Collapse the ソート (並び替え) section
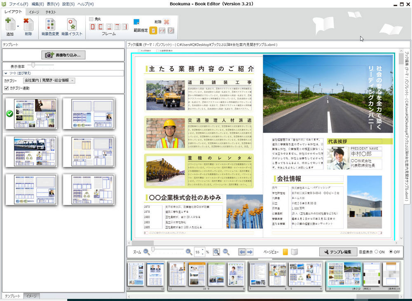Image resolution: width=412 pixels, height=301 pixels. (x=6, y=73)
